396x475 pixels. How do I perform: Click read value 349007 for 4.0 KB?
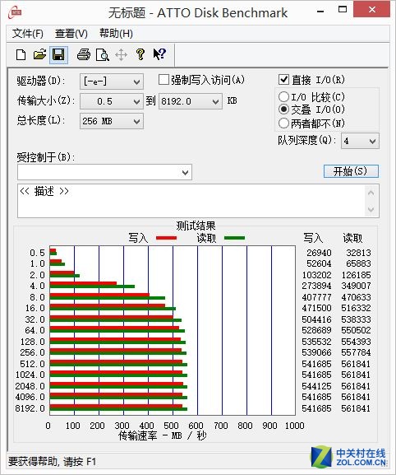point(356,286)
